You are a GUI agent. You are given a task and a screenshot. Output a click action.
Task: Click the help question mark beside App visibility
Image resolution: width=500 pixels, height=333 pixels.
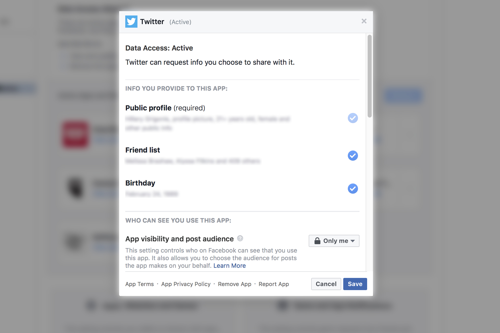pos(240,238)
